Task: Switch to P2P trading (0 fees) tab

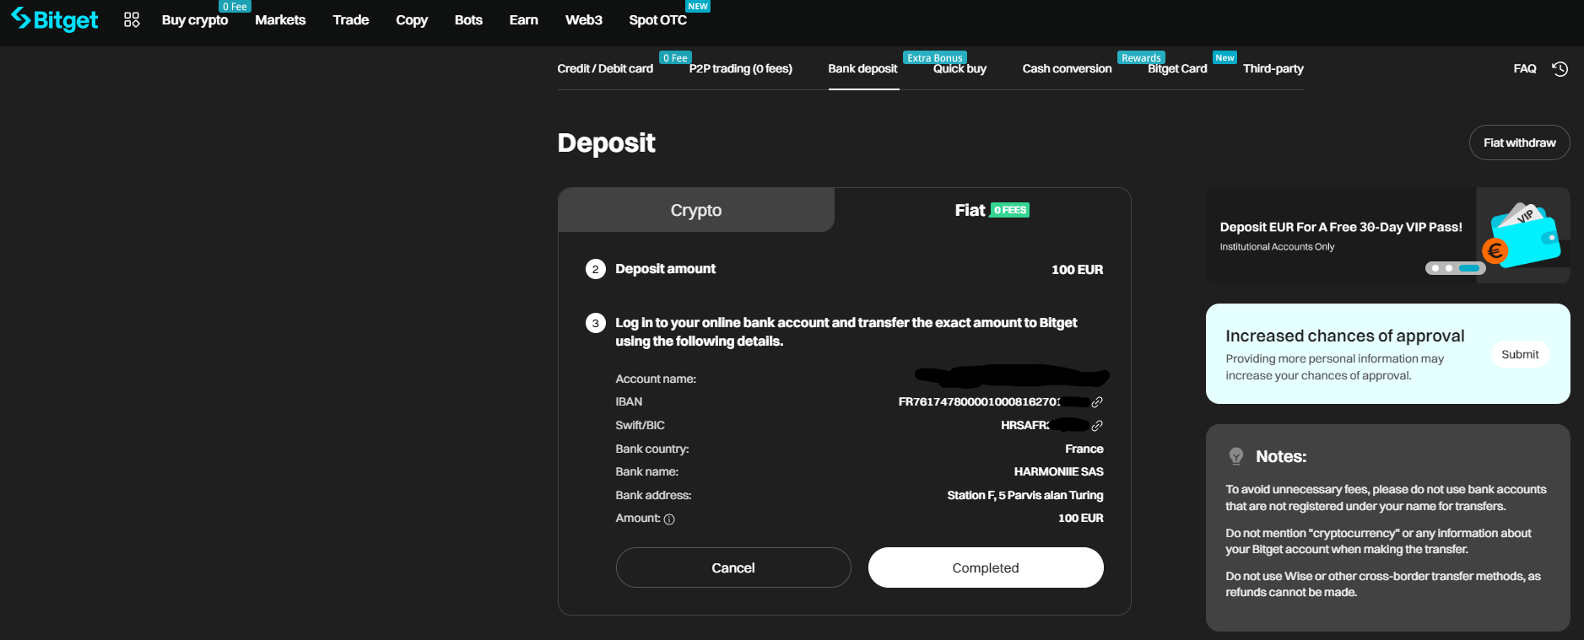Action: 741,68
